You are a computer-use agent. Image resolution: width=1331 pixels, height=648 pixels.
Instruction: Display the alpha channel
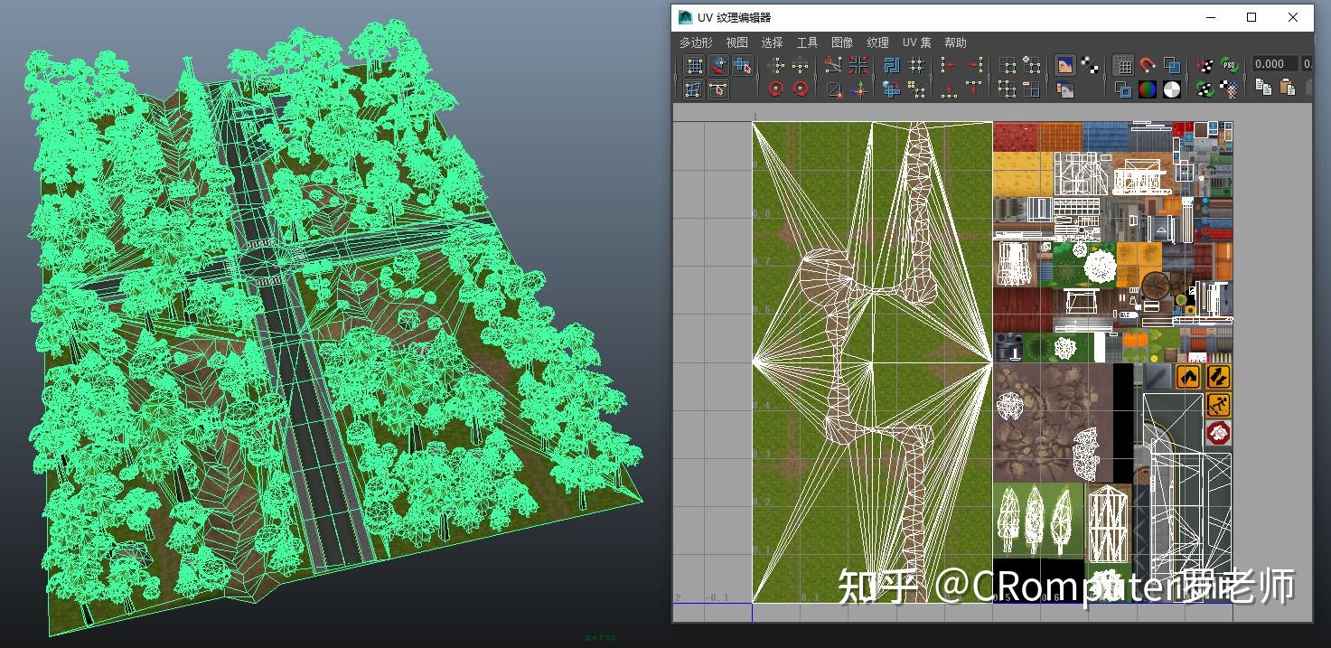tap(1171, 89)
